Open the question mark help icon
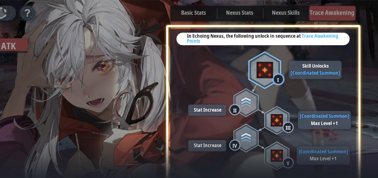The image size is (378, 178). (27, 13)
